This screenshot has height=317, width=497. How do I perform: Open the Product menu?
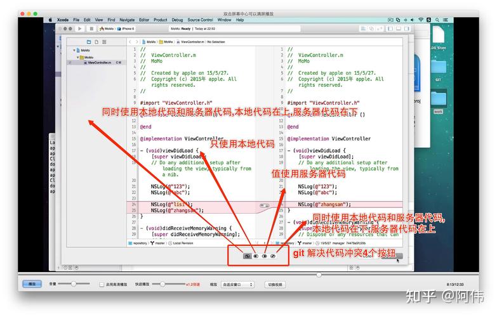[x=161, y=20]
